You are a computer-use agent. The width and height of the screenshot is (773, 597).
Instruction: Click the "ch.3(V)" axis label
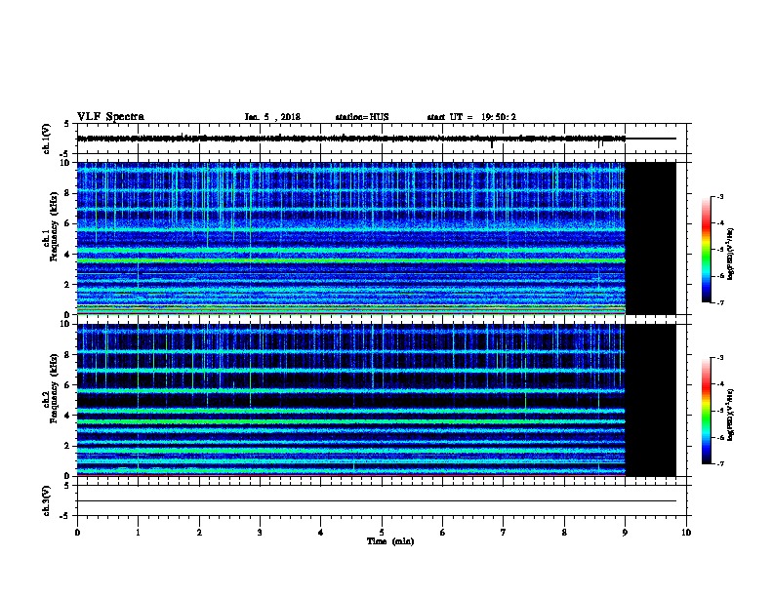pos(46,500)
